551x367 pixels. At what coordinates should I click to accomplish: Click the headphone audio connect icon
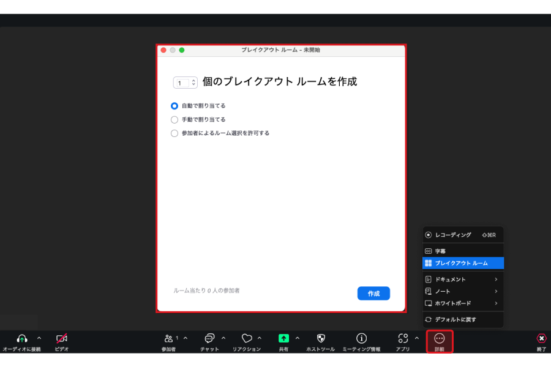click(22, 338)
